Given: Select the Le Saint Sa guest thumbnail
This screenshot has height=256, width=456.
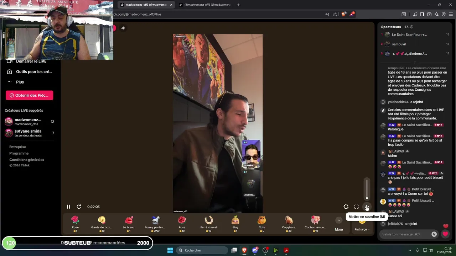Looking at the screenshot, I should coord(251,183).
